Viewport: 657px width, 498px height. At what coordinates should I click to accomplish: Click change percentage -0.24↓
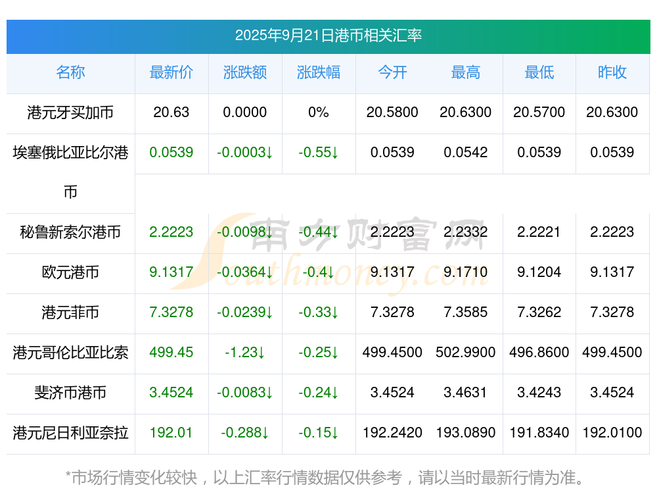pos(319,393)
